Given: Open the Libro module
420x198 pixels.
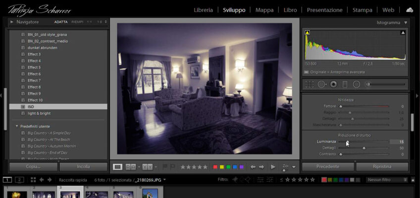Looking at the screenshot, I should [290, 10].
